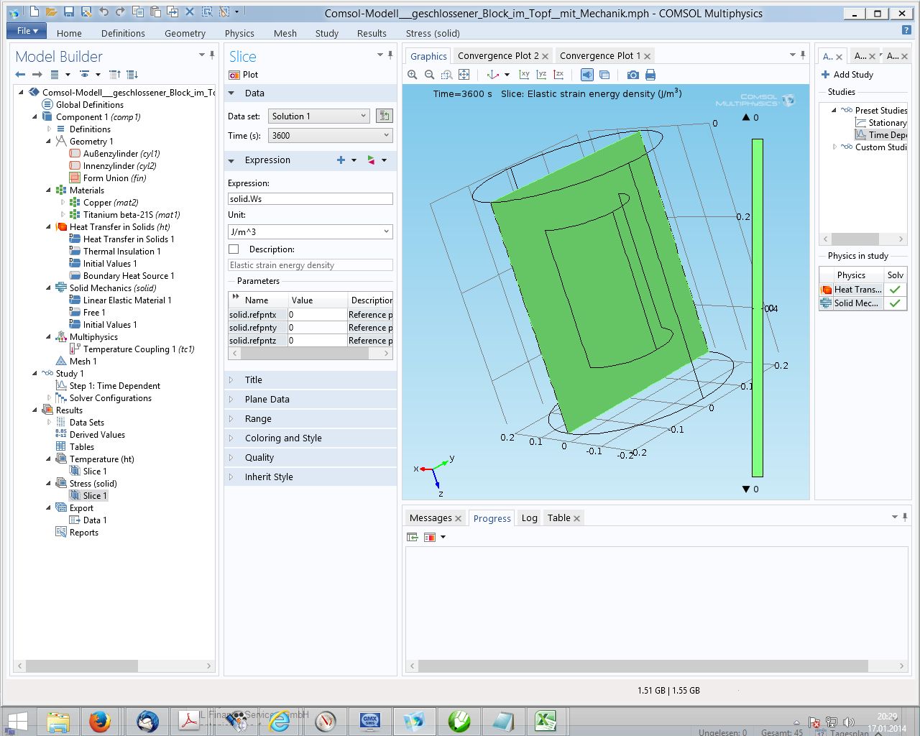Click the Zoom In icon in Graphics toolbar
This screenshot has height=736, width=920.
click(412, 75)
